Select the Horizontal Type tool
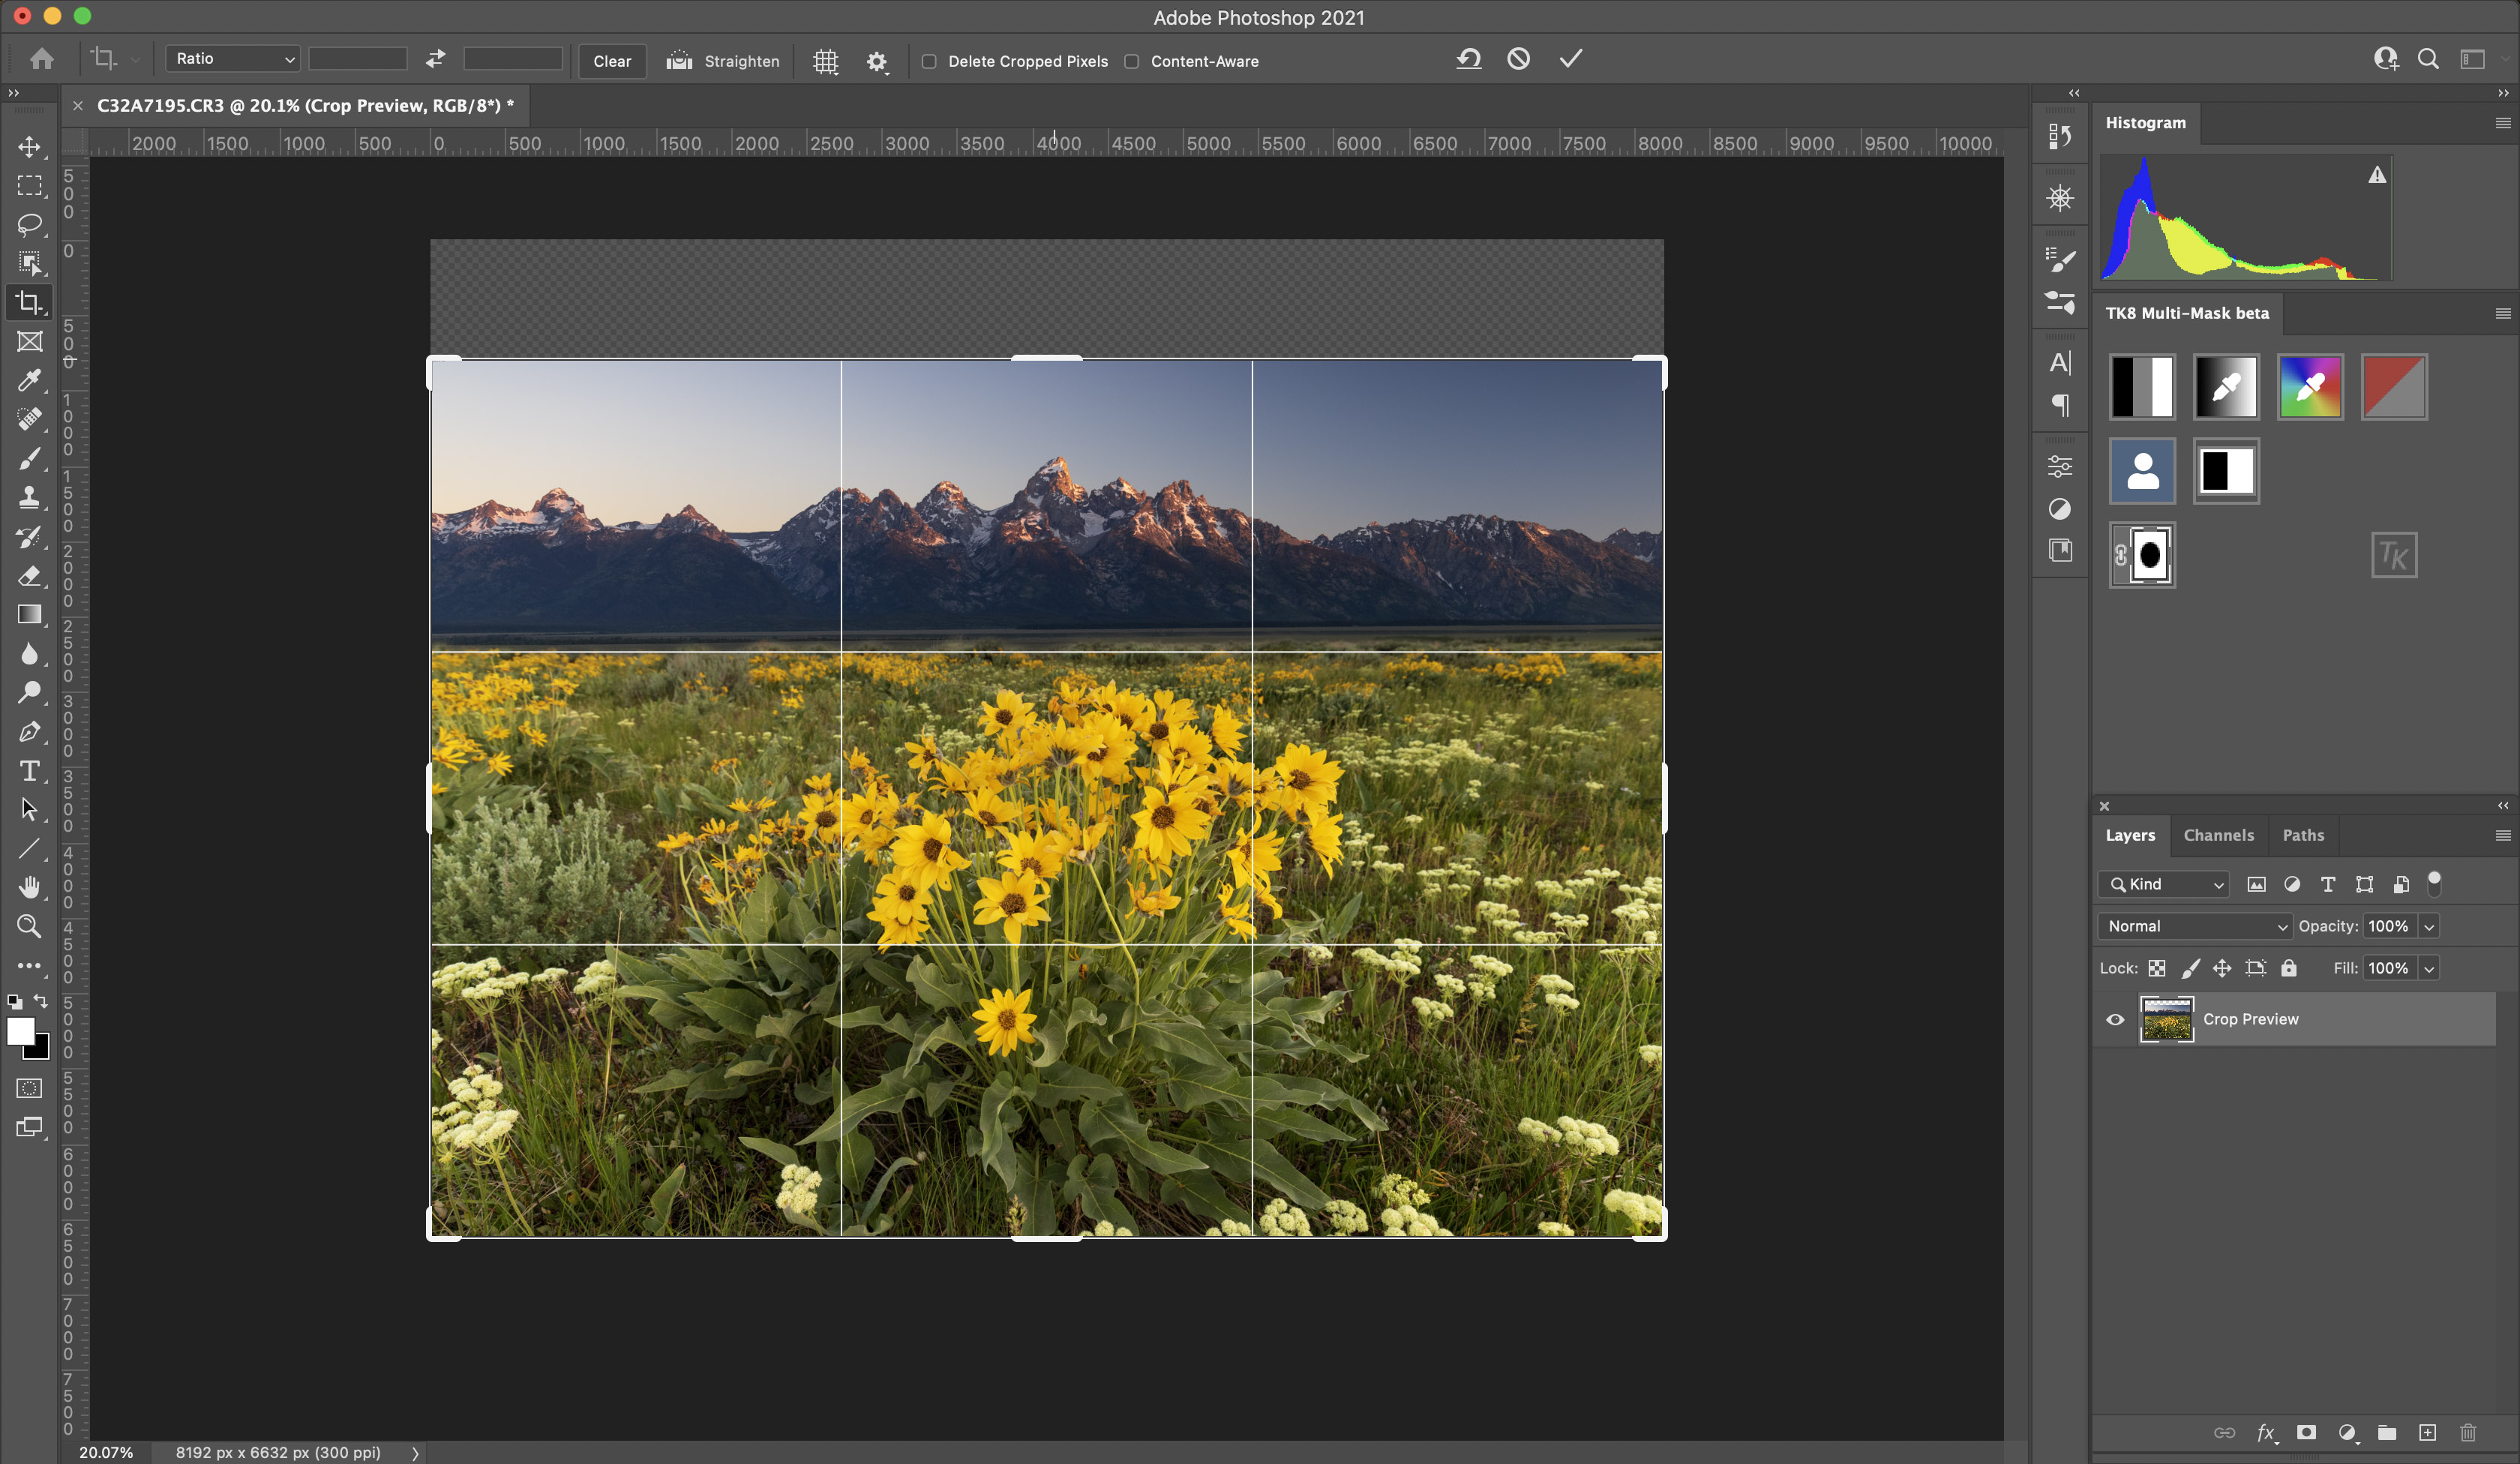The image size is (2520, 1464). click(x=30, y=771)
